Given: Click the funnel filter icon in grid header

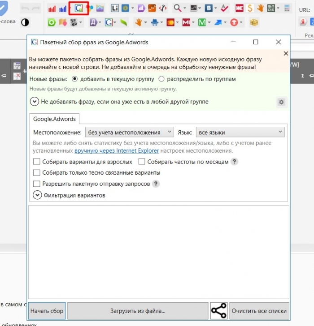Looking at the screenshot, I should pyautogui.click(x=17, y=66).
